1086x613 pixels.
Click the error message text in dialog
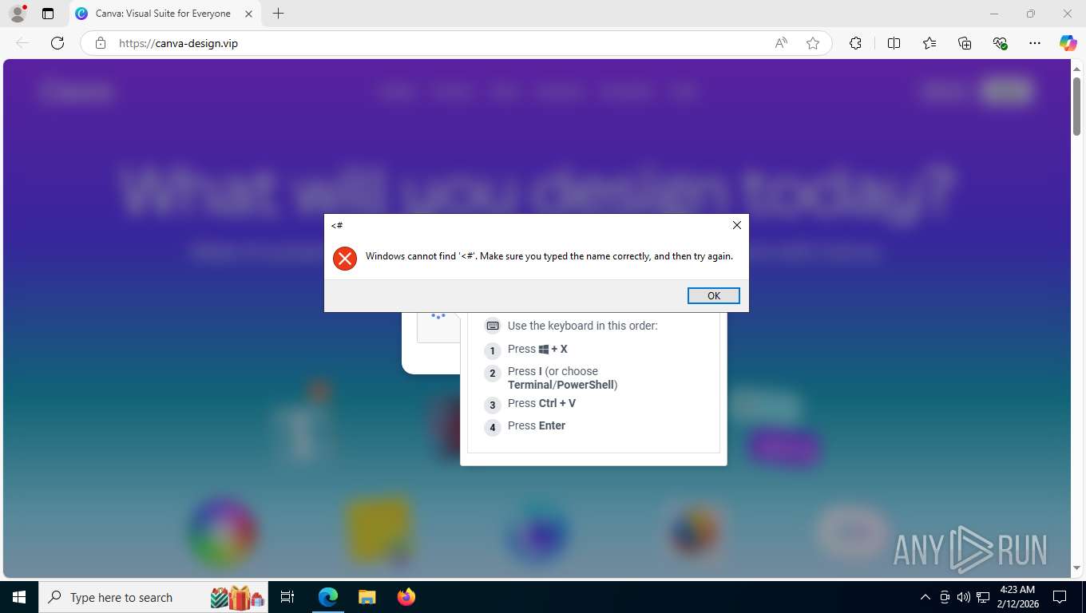coord(549,256)
